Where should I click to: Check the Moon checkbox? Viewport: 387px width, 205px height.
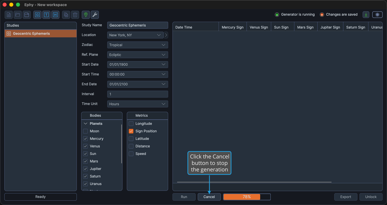pyautogui.click(x=86, y=131)
